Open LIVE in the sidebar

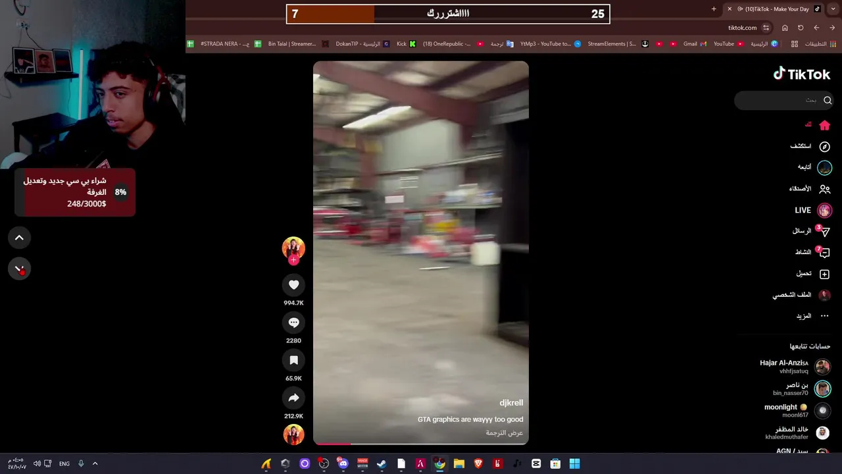(813, 210)
